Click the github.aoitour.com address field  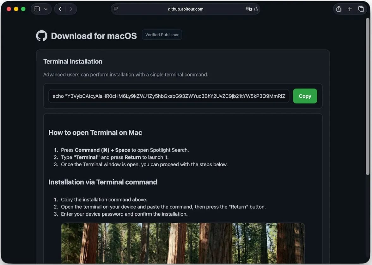pos(186,9)
